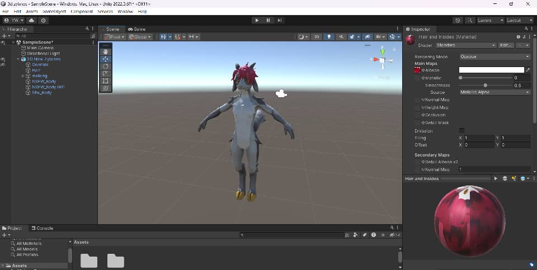Open the Edit menu

pos(17,11)
